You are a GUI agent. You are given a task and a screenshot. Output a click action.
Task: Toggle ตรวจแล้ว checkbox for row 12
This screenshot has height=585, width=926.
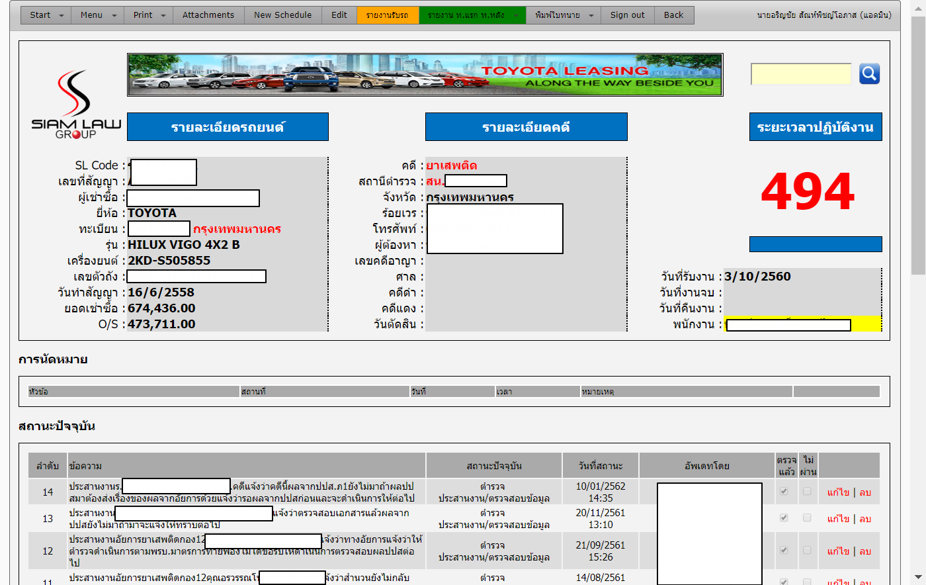click(784, 550)
